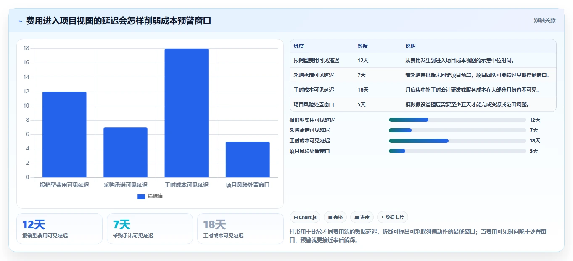Click the 12天 value in the table
The image size is (573, 261).
coord(363,61)
